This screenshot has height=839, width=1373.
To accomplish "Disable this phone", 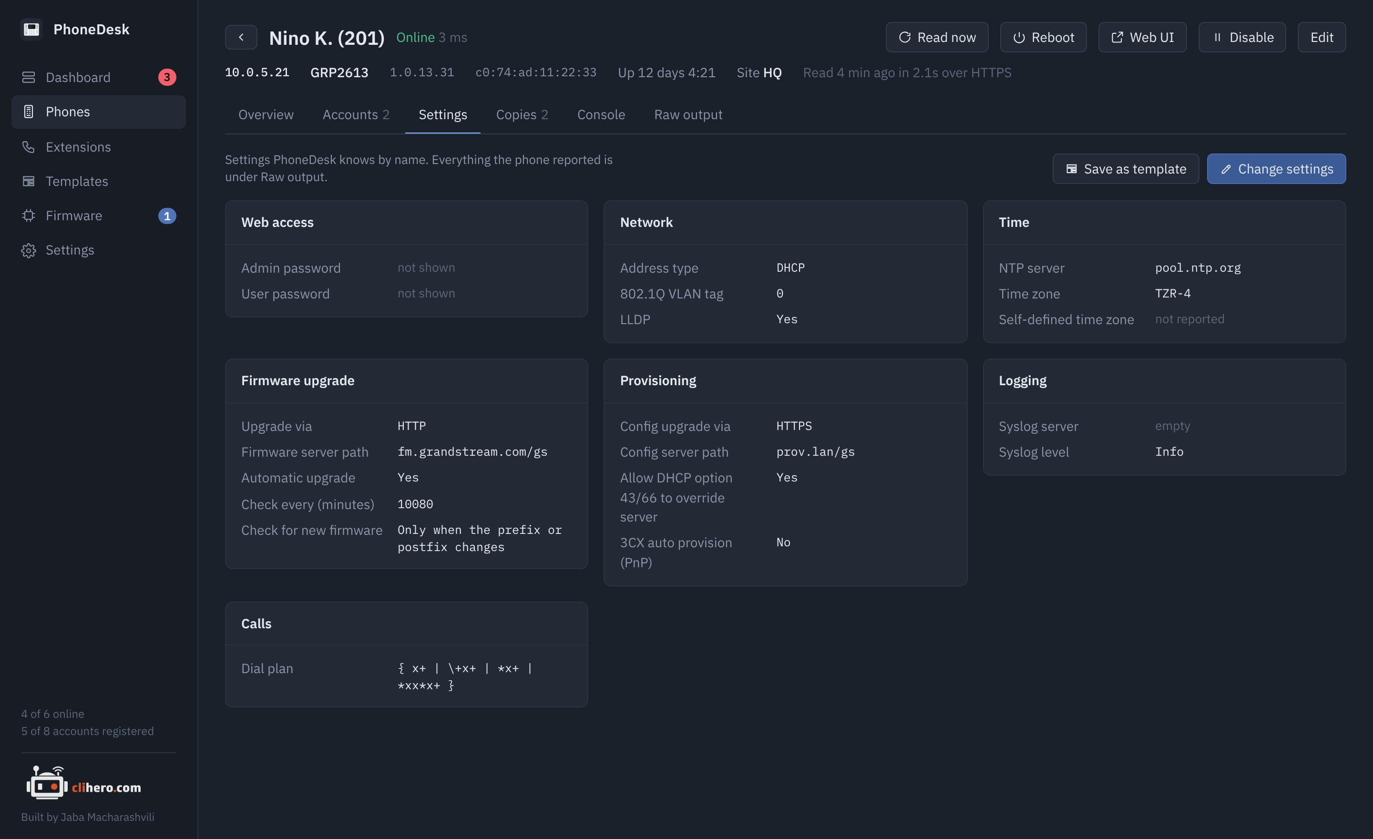I will point(1242,37).
